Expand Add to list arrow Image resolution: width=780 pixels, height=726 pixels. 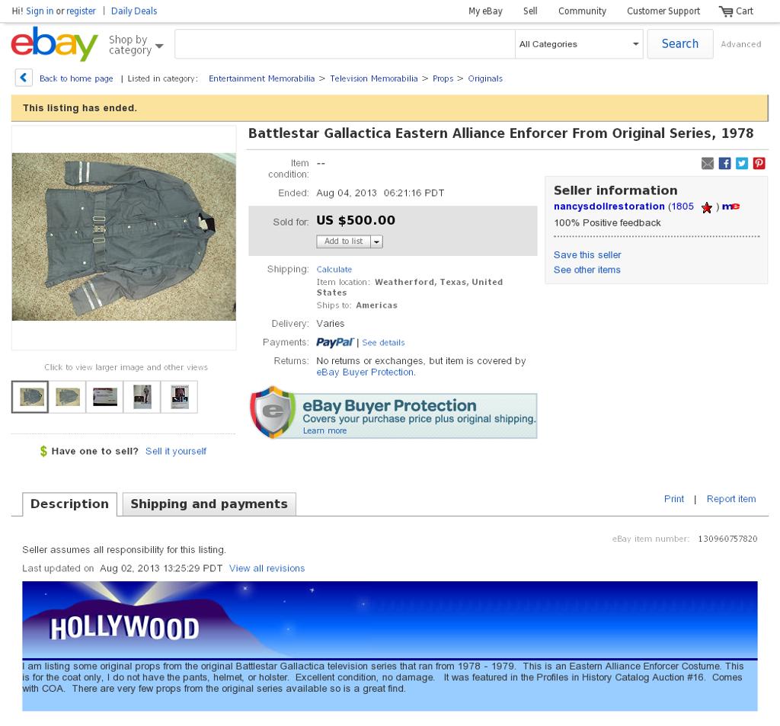pos(376,241)
